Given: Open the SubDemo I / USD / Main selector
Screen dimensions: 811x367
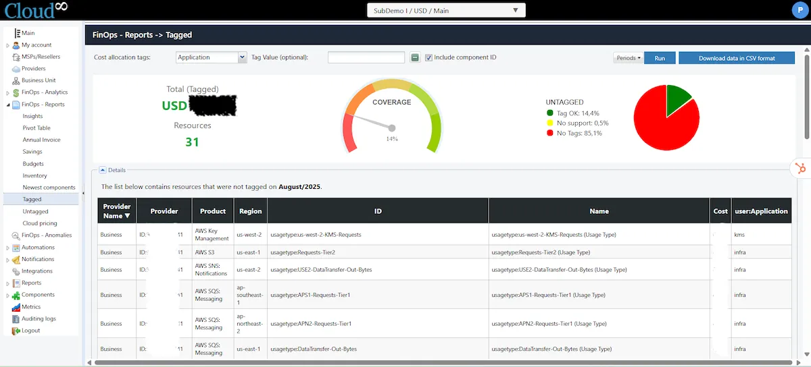Looking at the screenshot, I should (446, 11).
